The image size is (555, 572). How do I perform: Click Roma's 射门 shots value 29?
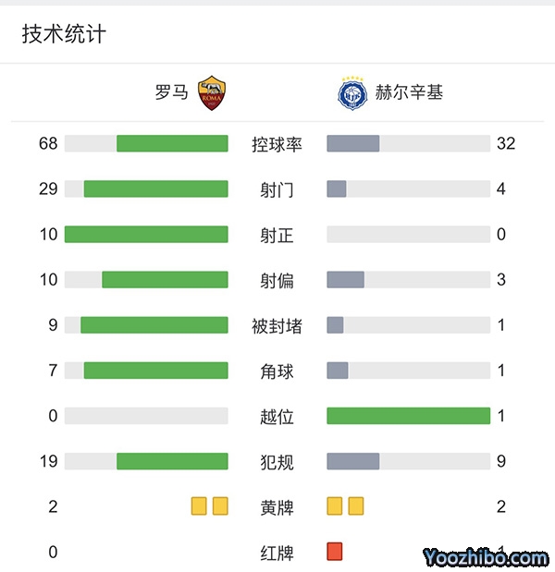(x=48, y=189)
